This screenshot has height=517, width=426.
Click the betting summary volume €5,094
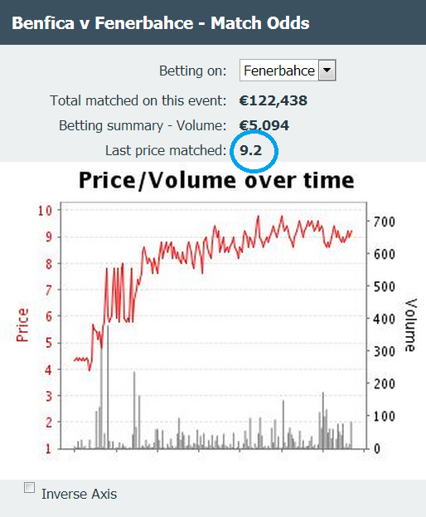click(x=264, y=125)
